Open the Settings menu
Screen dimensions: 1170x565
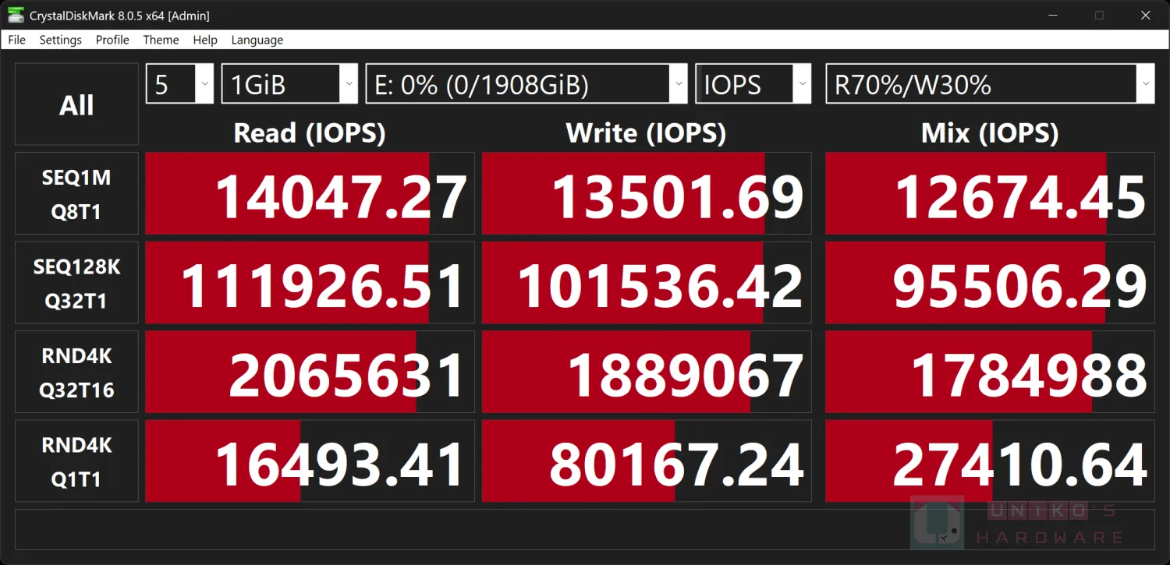point(60,40)
